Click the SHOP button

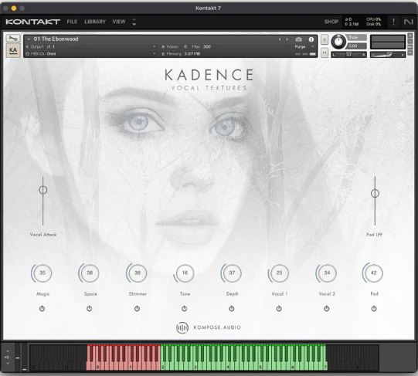(x=331, y=22)
